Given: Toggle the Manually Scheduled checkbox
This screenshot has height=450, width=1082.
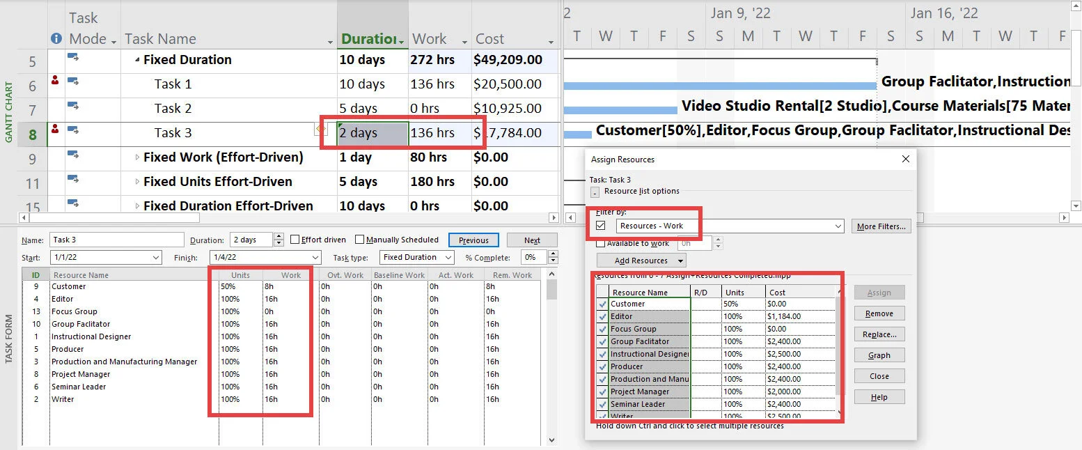Looking at the screenshot, I should click(x=359, y=240).
